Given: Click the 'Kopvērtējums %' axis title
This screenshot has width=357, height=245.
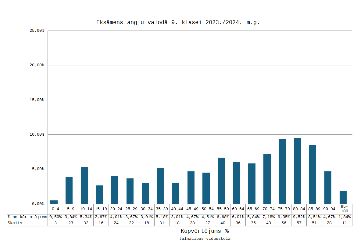Looking at the screenshot, I should click(205, 231).
